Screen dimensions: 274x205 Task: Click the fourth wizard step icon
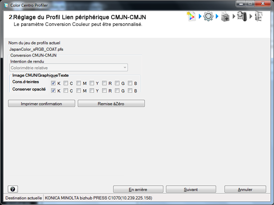(x=242, y=16)
